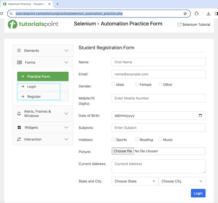Click the tutorialspoint logo
This screenshot has height=203, width=218.
point(33,24)
